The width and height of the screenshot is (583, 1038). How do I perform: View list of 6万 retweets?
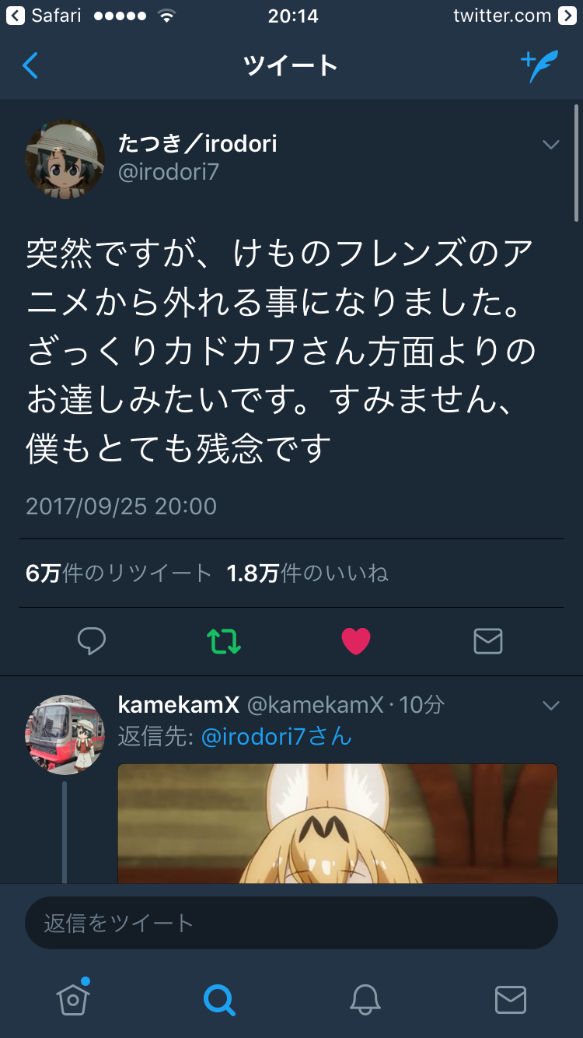click(x=119, y=573)
